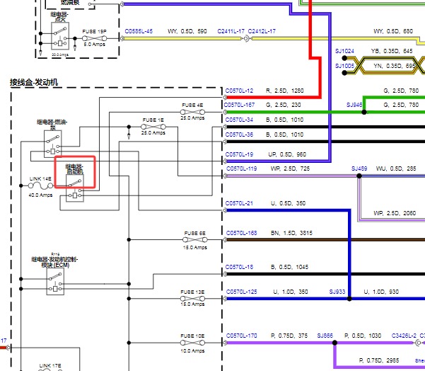Click the SJ946 splice dot

click(x=364, y=112)
